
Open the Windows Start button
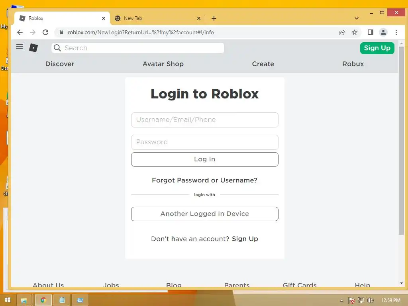coord(8,300)
